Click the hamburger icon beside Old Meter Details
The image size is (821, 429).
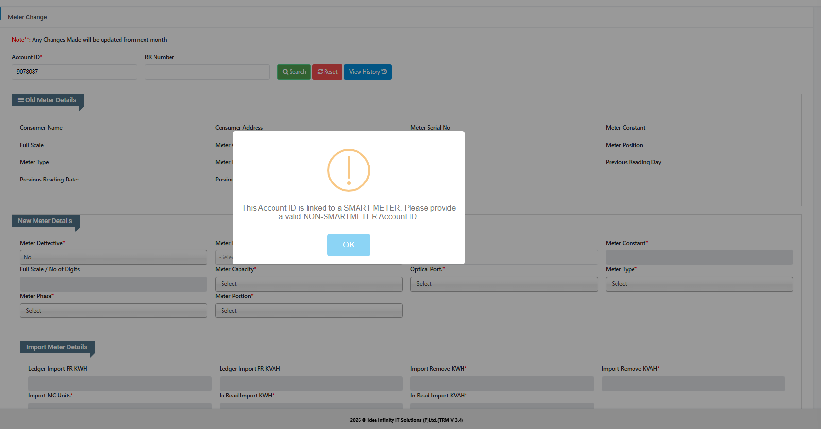tap(21, 100)
